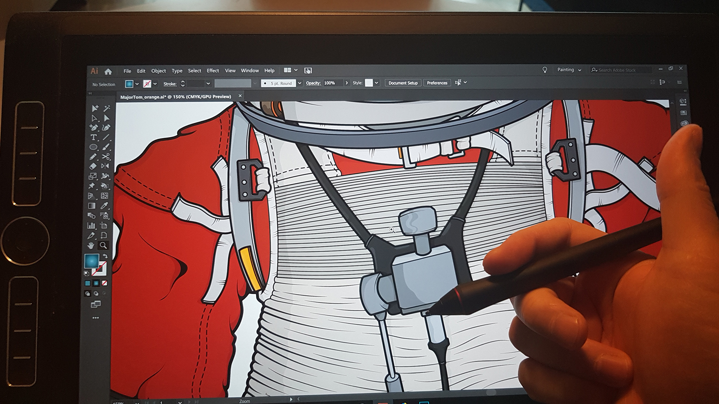Switch to touch workspace icon
This screenshot has height=404, width=719.
pos(308,71)
